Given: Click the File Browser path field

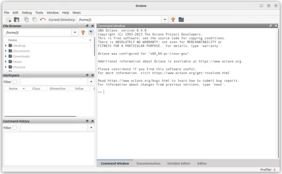Looking at the screenshot, I should pos(38,32).
